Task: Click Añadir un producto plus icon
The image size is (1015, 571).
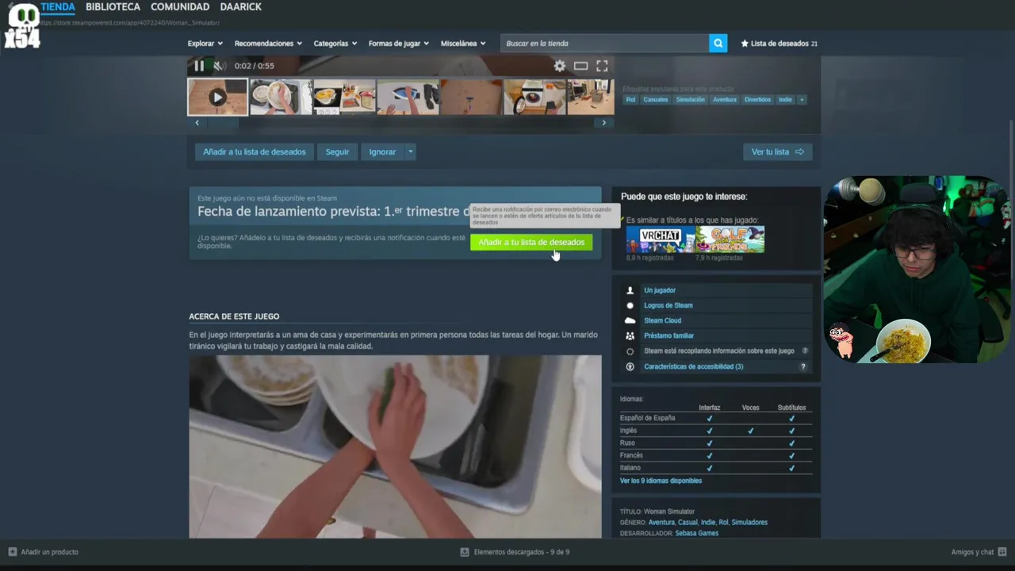Action: coord(13,552)
